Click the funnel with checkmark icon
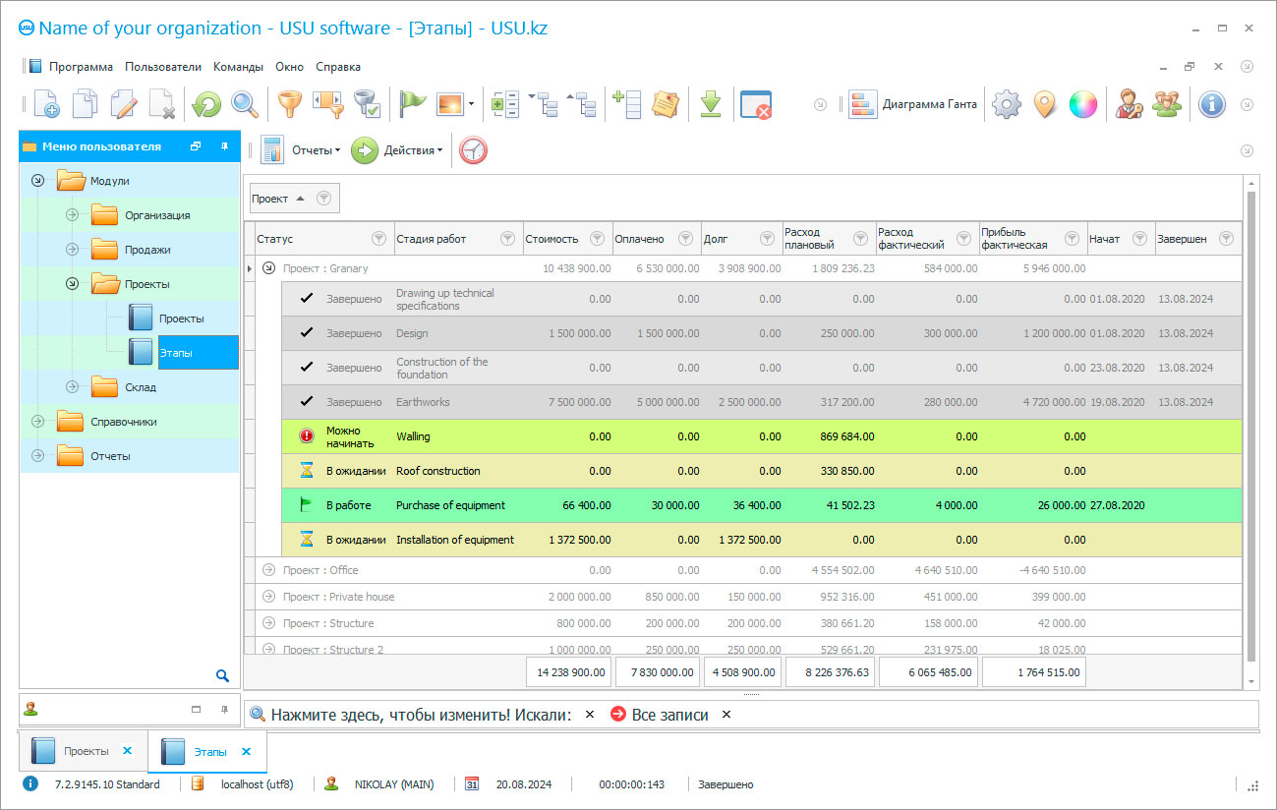 367,104
